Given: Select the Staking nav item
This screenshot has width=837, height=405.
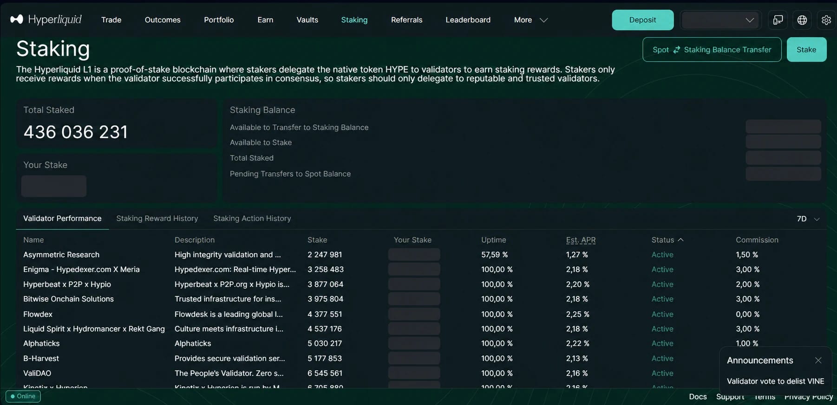Looking at the screenshot, I should 354,20.
